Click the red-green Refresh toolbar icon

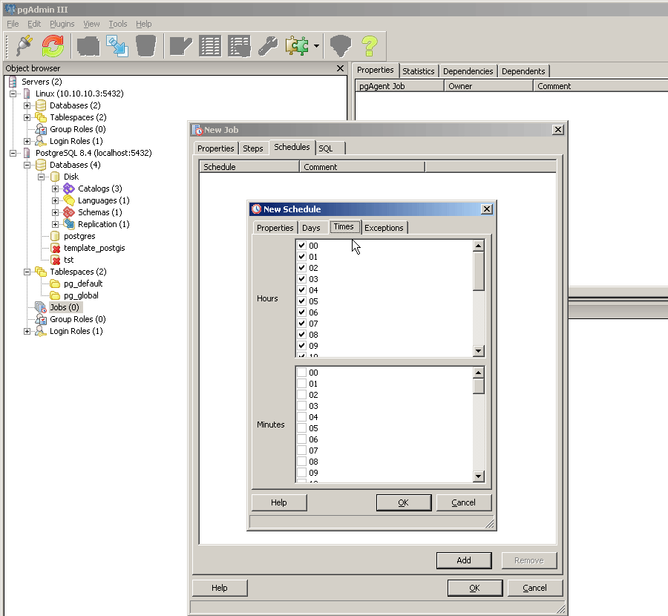click(x=53, y=45)
